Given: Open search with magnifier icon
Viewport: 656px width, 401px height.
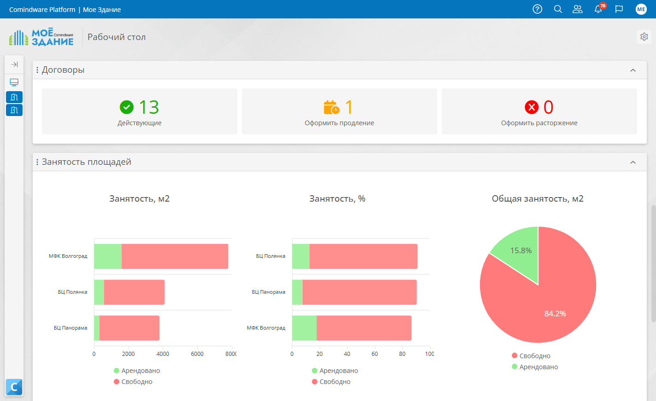Looking at the screenshot, I should [558, 9].
